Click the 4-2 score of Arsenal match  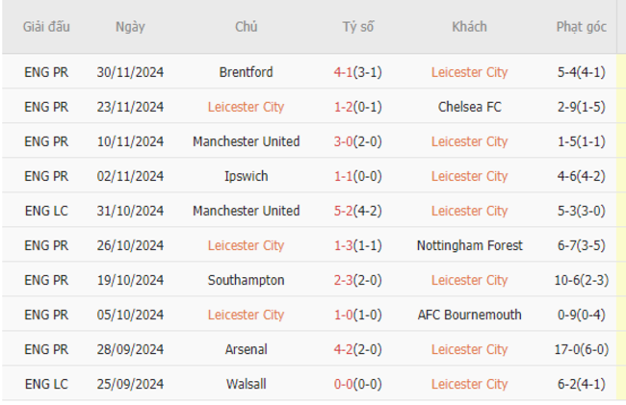(x=344, y=349)
